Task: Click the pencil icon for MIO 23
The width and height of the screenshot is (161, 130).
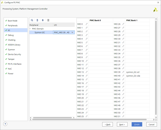Action: click(x=86, y=109)
